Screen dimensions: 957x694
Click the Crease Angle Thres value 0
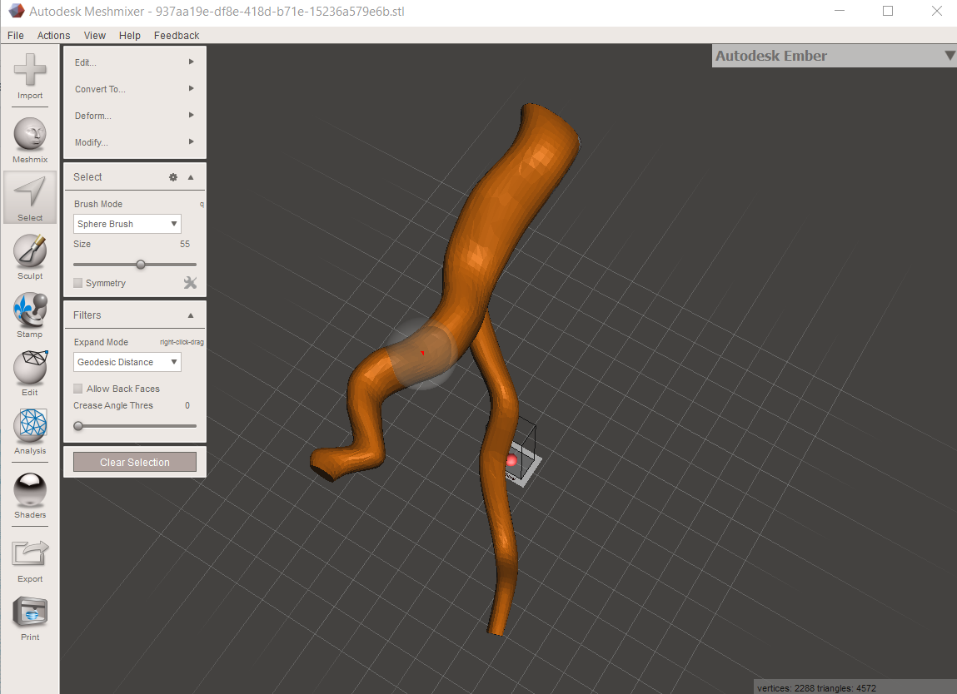click(187, 405)
